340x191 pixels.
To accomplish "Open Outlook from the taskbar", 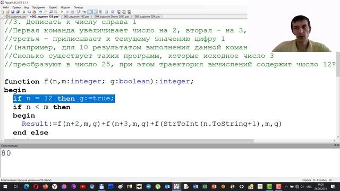I will 167,186.
